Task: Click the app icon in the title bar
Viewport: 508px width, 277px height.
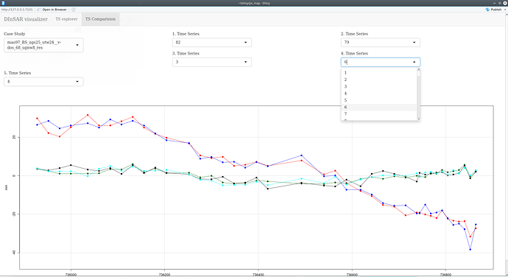Action: coord(3,3)
